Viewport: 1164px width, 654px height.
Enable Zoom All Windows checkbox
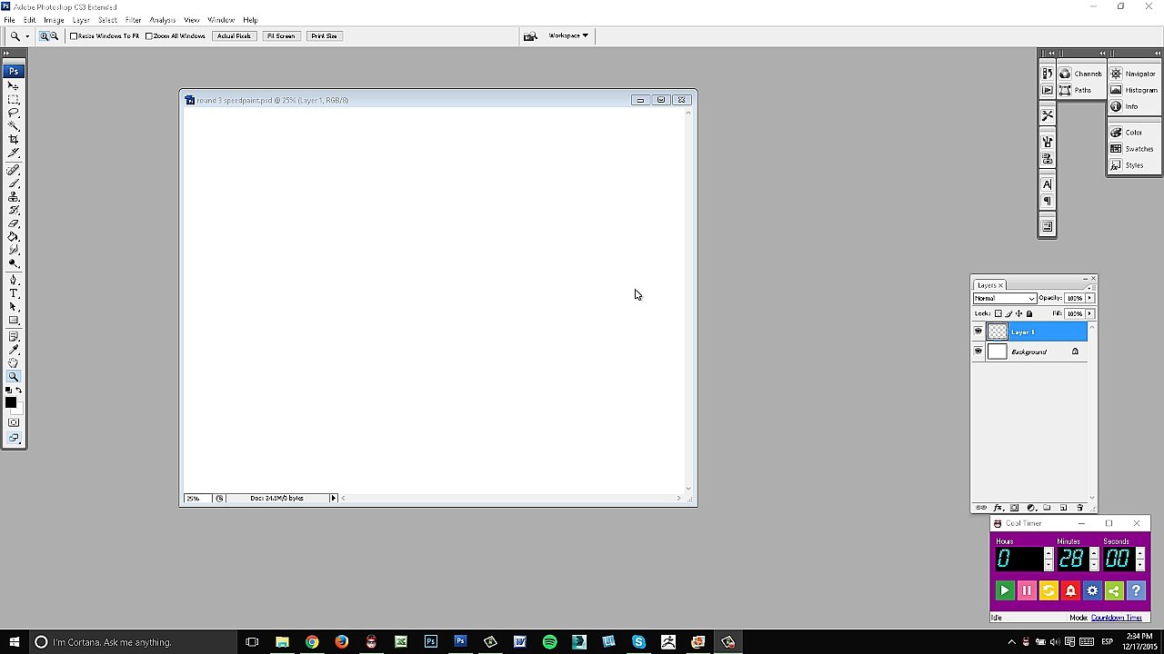(149, 36)
